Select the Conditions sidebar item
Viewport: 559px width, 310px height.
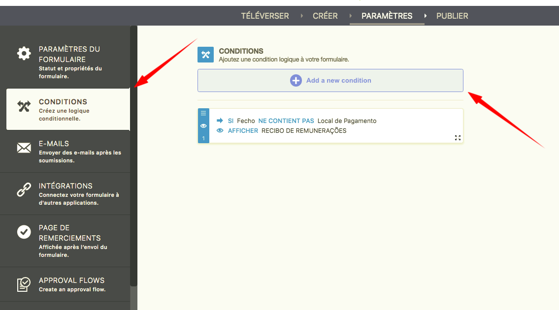coord(68,109)
